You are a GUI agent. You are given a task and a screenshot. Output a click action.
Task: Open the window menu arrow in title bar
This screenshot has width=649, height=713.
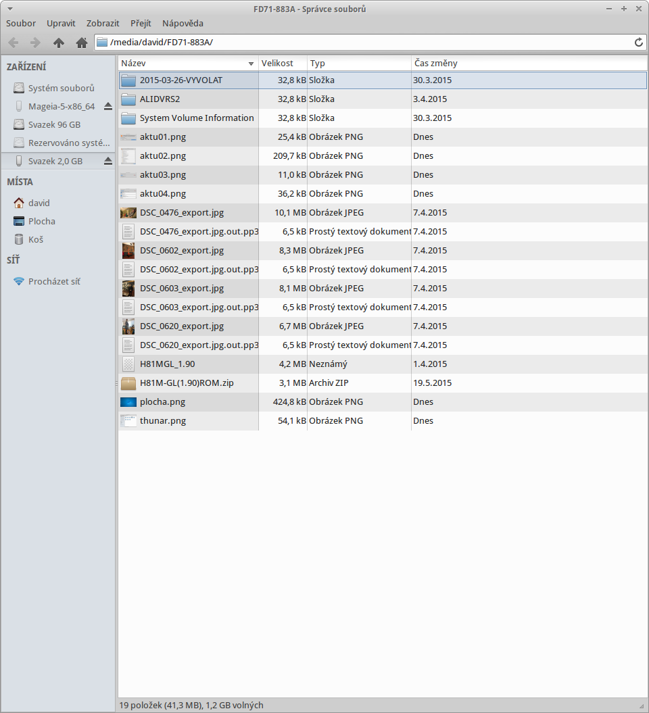click(10, 9)
